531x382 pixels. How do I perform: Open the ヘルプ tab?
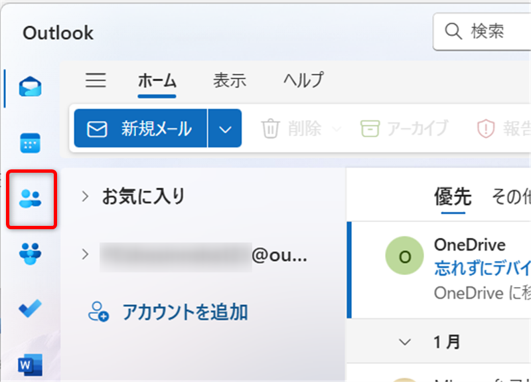click(303, 81)
